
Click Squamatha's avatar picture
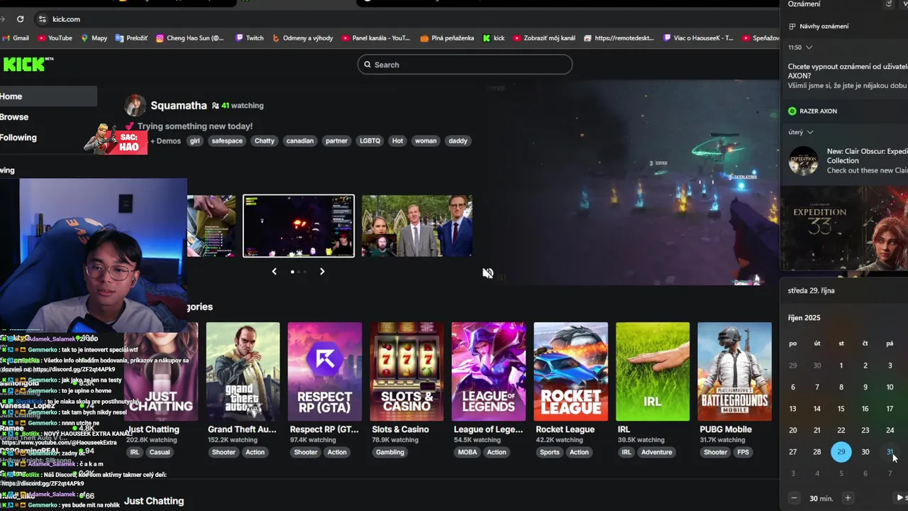135,106
